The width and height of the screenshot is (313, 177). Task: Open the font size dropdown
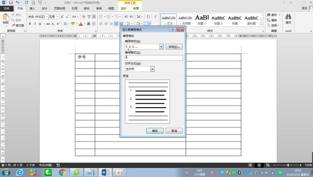58,17
